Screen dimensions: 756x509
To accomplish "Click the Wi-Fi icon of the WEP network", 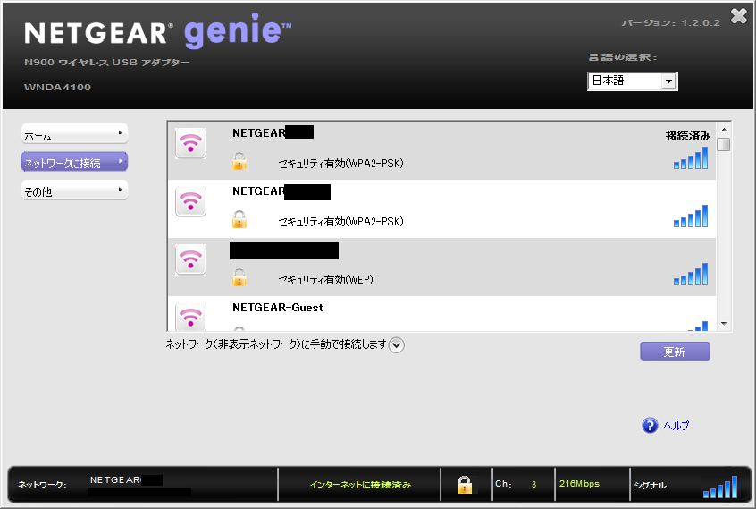I will coord(190,259).
